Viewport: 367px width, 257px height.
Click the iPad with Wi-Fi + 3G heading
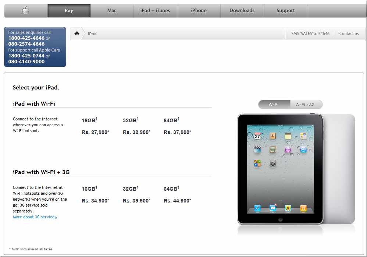click(x=41, y=172)
